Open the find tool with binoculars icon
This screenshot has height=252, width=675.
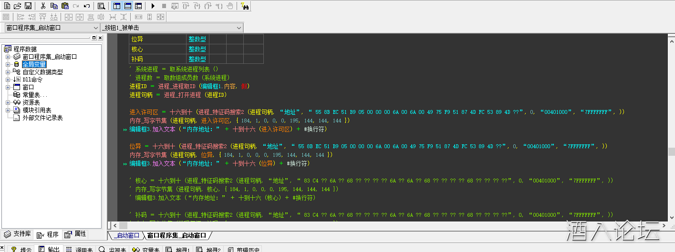pyautogui.click(x=244, y=6)
